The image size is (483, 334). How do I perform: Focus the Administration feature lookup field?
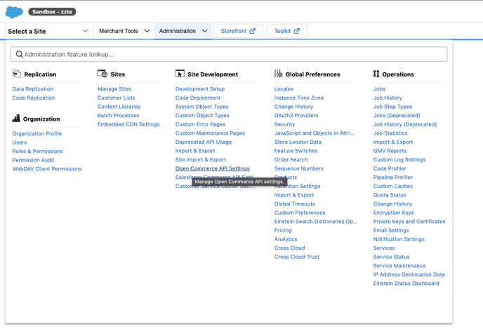point(229,55)
